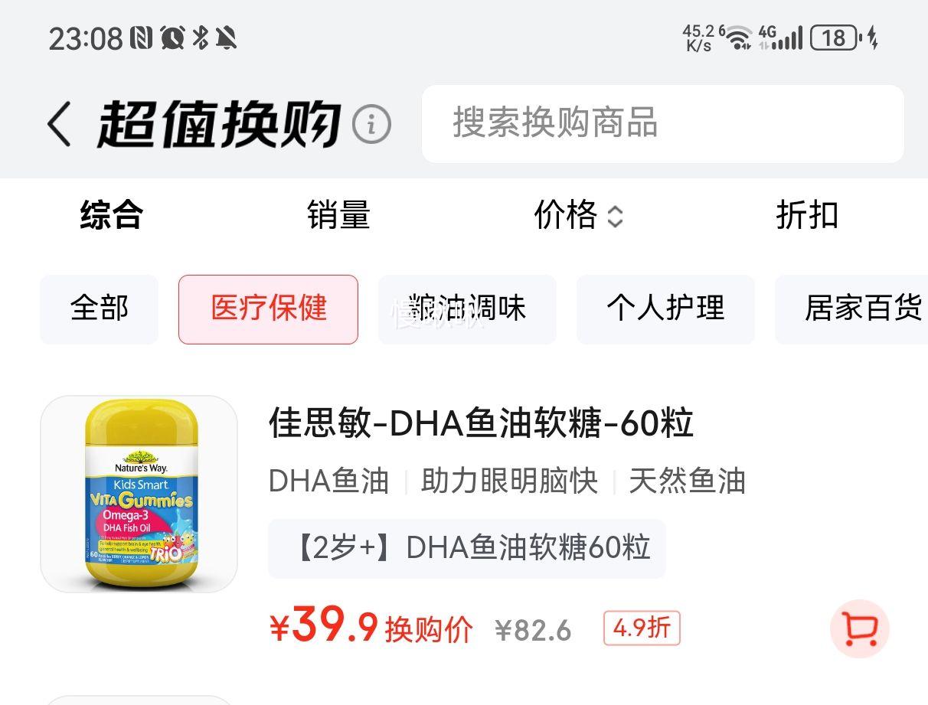The image size is (928, 705).
Task: Open the floating shopping cart
Action: [860, 629]
